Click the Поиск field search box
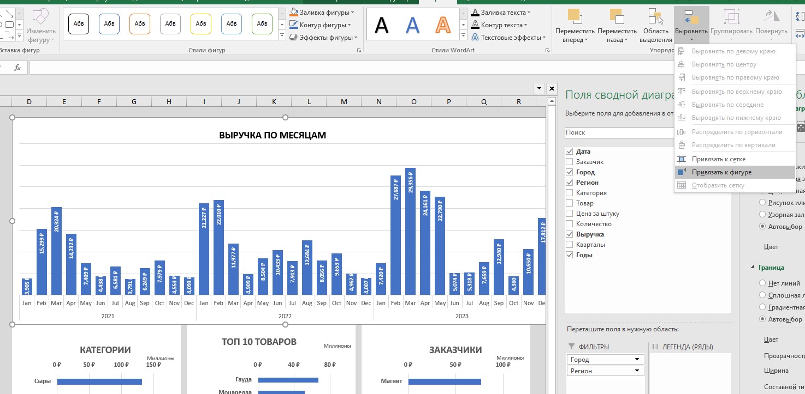805x394 pixels. [x=619, y=132]
